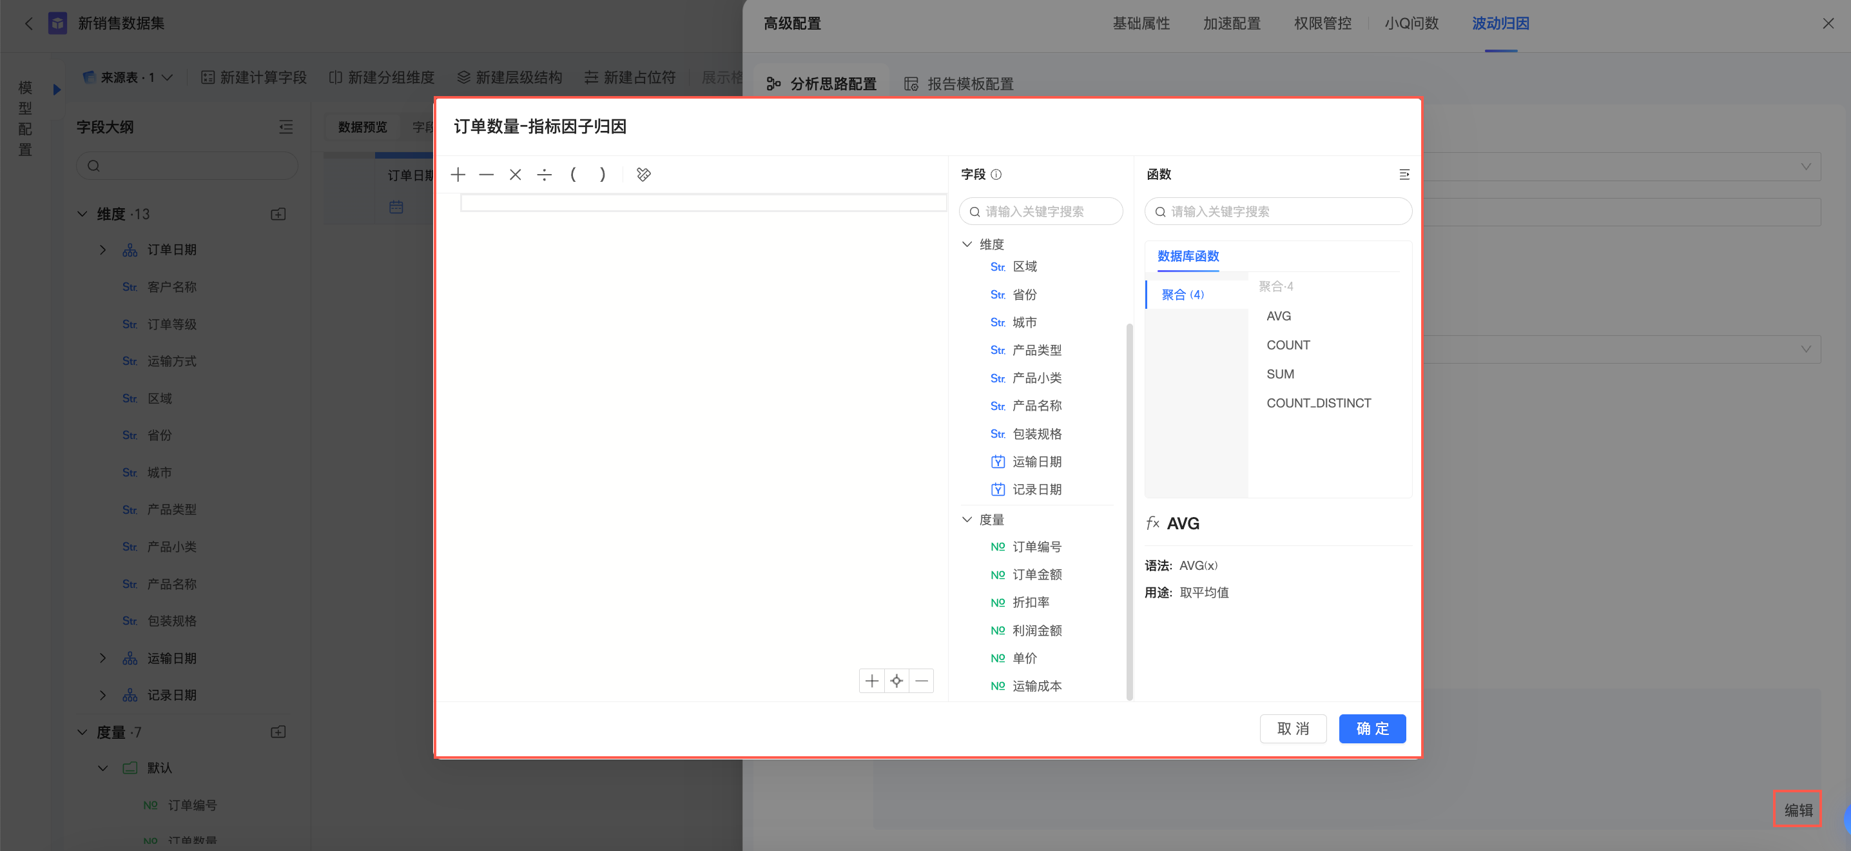Toggle the function panel collapse icon
This screenshot has width=1851, height=851.
tap(1404, 175)
